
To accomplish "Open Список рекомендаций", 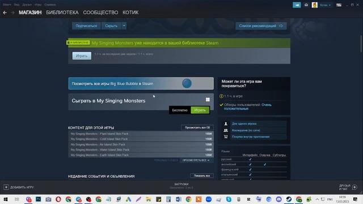I will tap(261, 25).
